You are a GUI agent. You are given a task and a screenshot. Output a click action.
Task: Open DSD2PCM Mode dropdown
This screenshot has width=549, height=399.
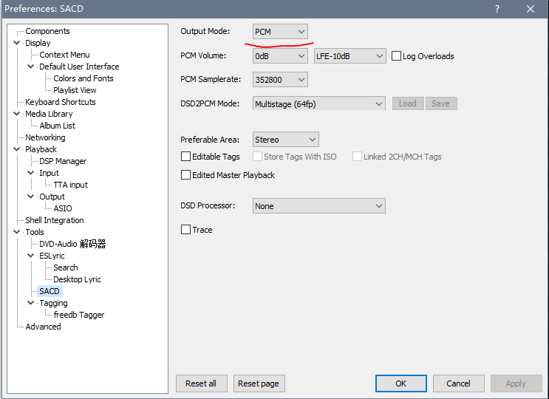(318, 104)
